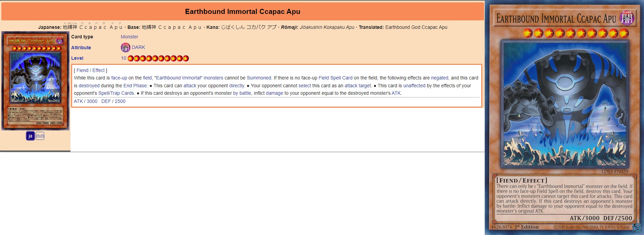Open the 'field' link after 'on the'

pos(147,78)
